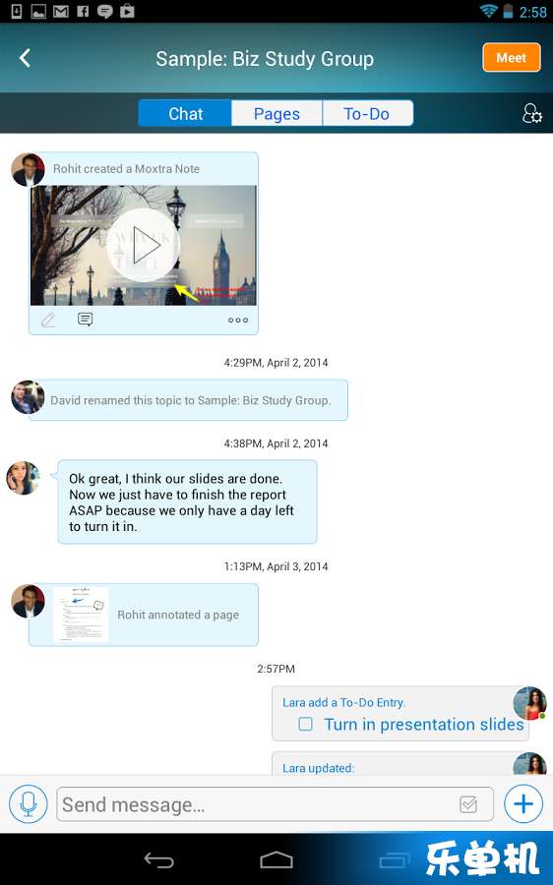The width and height of the screenshot is (553, 885).
Task: Open the three-dot more options on the note
Action: (238, 320)
